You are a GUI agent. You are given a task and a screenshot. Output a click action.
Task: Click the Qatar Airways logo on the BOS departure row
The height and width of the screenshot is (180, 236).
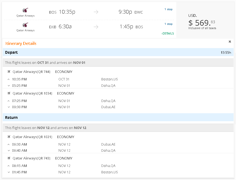coord(25,10)
